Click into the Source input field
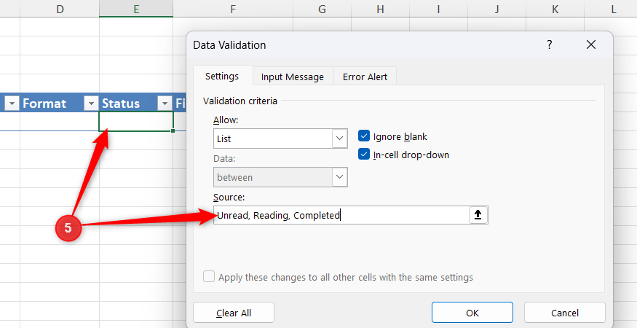637x328 pixels. click(341, 215)
